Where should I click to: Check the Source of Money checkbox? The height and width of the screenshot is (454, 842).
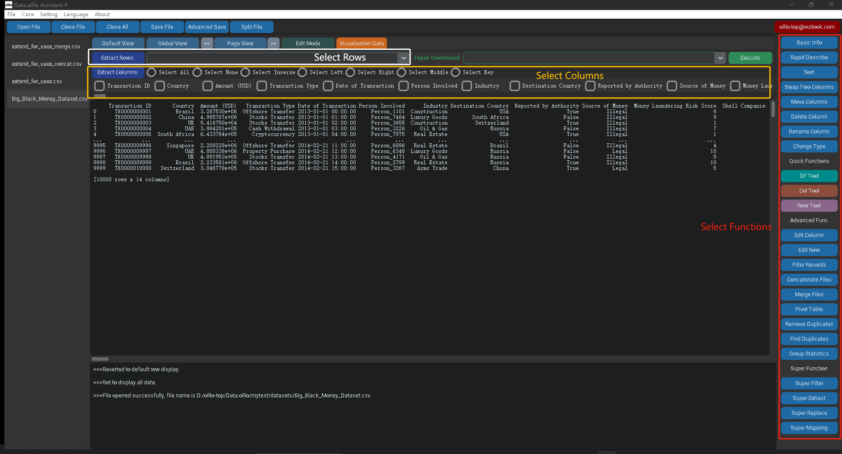pos(672,86)
